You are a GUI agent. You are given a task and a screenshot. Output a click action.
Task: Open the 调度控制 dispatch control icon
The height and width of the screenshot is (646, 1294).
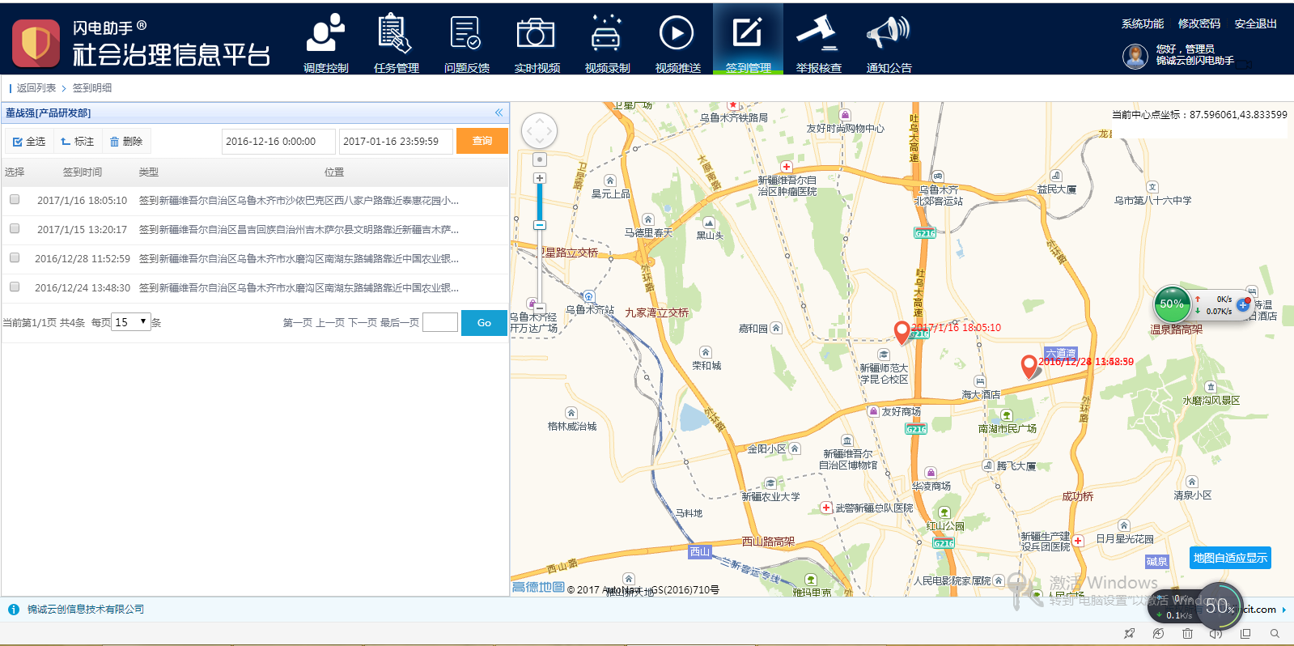(325, 36)
